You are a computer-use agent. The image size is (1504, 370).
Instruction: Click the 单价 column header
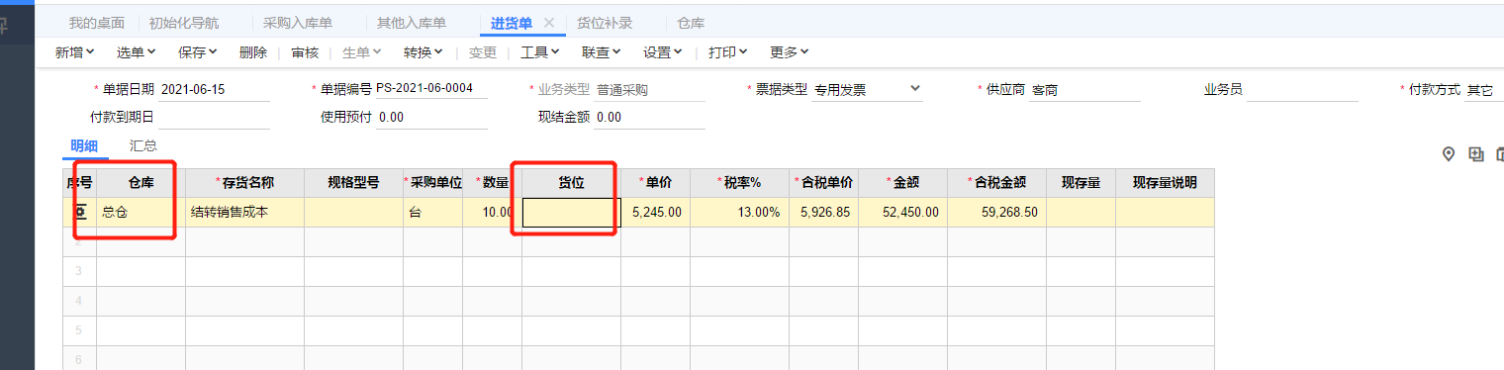click(x=655, y=183)
